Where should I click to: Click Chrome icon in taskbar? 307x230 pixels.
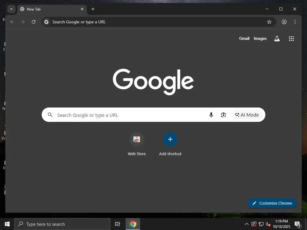(x=133, y=224)
